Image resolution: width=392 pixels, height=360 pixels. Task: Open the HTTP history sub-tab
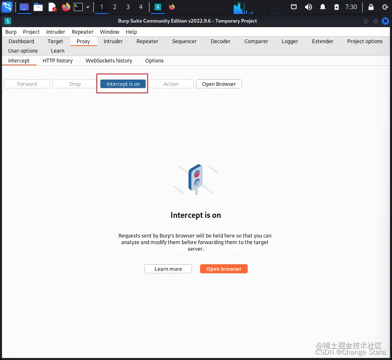click(x=57, y=61)
